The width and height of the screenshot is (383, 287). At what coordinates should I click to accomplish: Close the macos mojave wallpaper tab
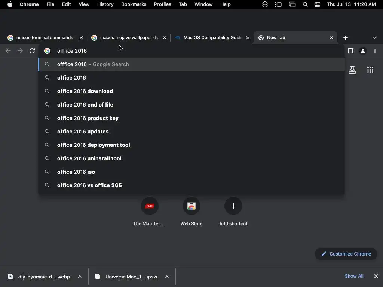point(165,38)
